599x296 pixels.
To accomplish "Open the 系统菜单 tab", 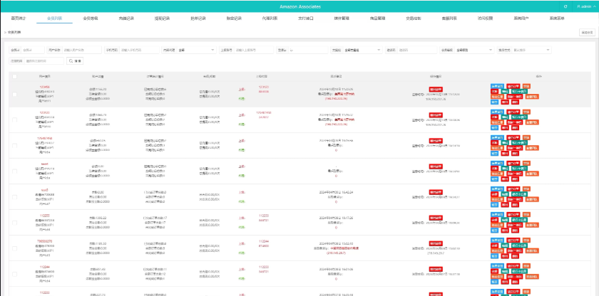I will [557, 18].
